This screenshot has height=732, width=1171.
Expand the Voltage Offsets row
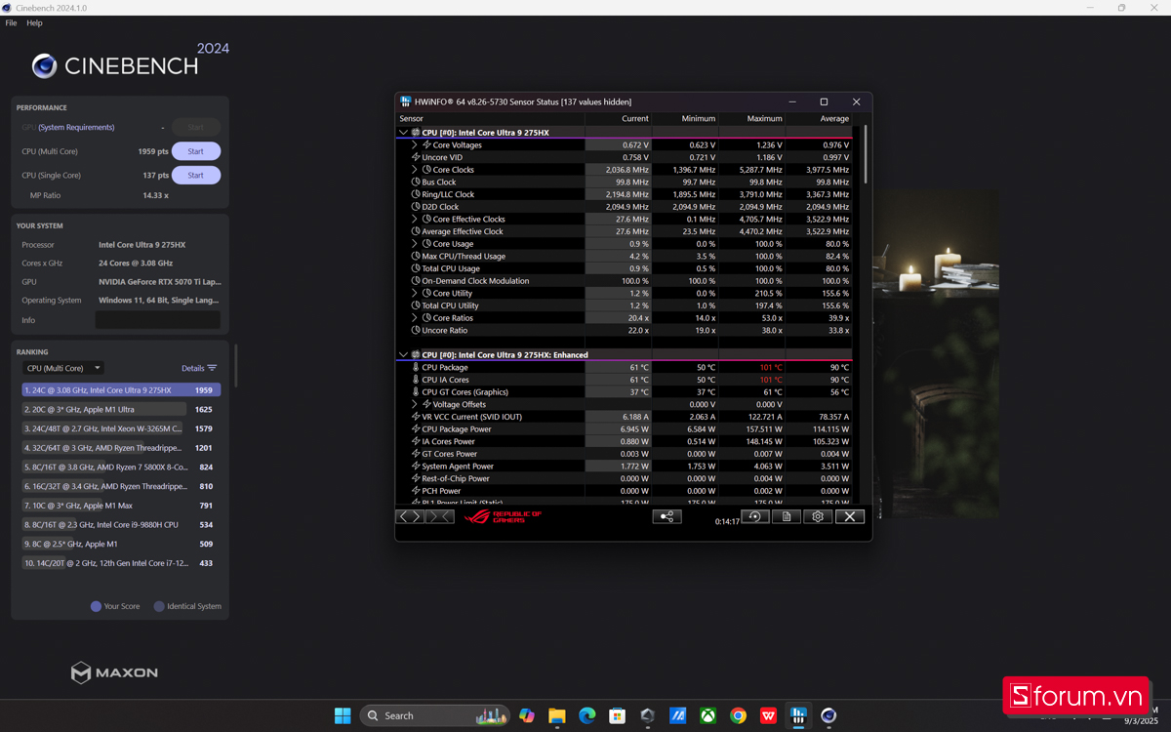tap(415, 404)
